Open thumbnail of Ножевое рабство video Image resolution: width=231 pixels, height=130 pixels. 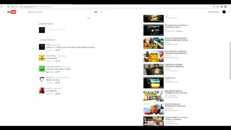(x=153, y=121)
